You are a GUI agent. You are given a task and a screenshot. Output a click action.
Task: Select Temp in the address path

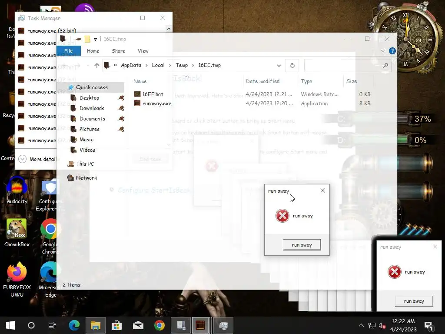(x=182, y=65)
